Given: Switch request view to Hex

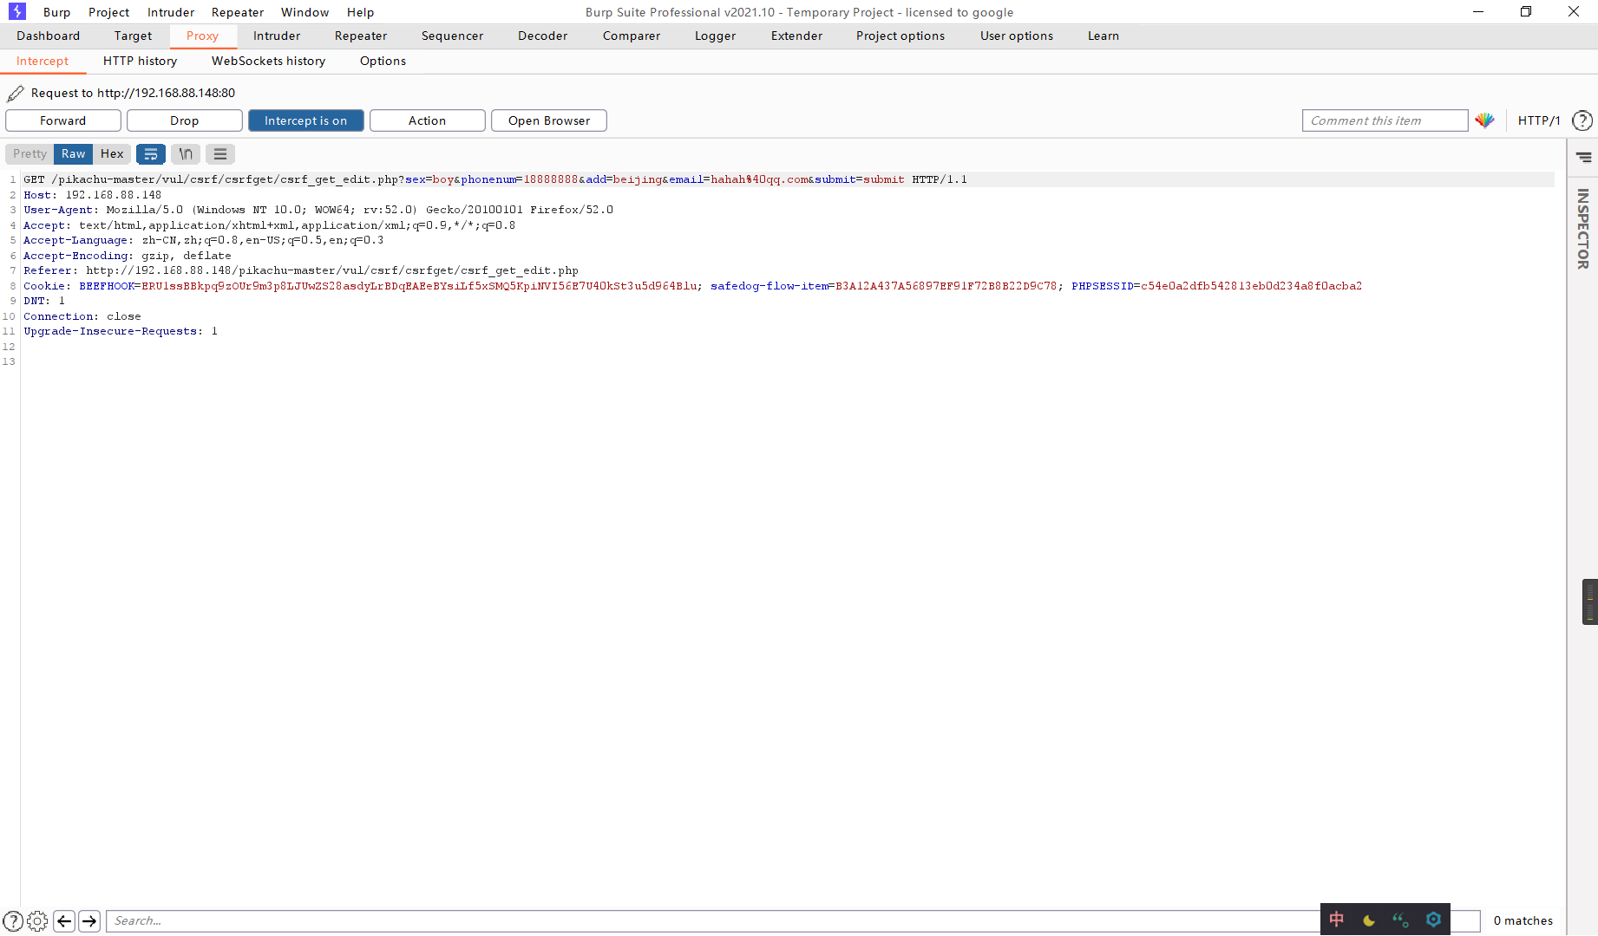Looking at the screenshot, I should tap(112, 153).
